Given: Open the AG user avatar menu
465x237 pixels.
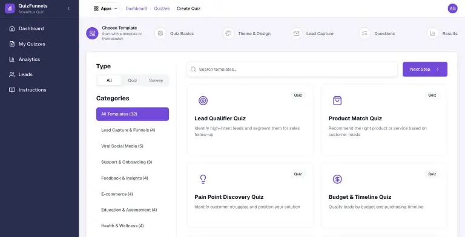Looking at the screenshot, I should [452, 8].
